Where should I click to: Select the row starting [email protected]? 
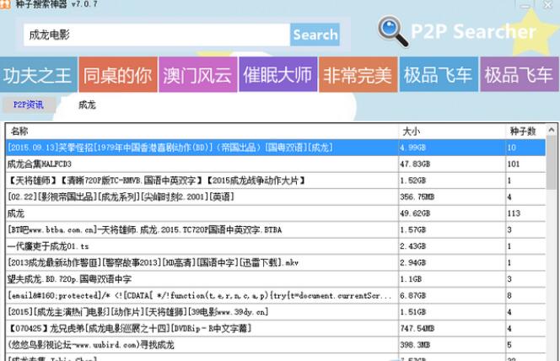[x=276, y=295]
